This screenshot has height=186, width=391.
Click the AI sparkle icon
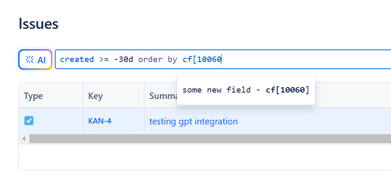tap(30, 60)
